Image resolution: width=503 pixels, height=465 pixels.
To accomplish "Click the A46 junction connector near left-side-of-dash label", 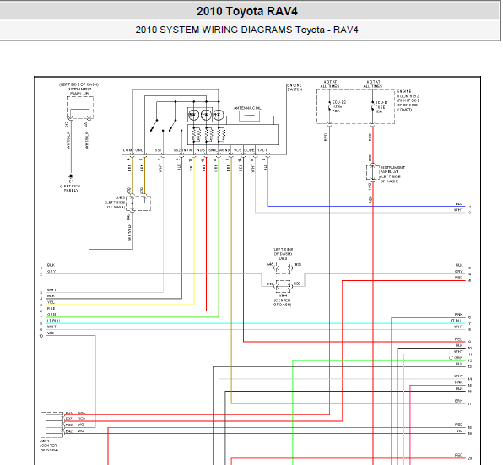I will click(x=283, y=268).
